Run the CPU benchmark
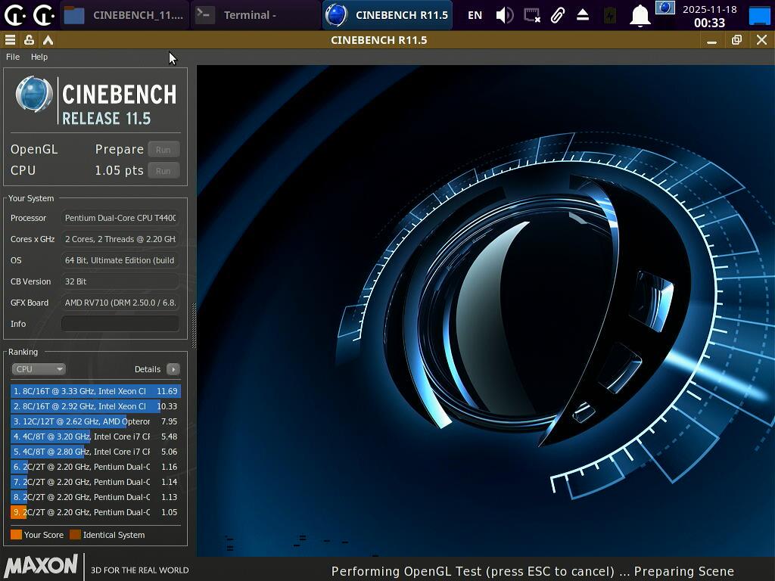Screen dimensions: 775x581 coord(163,171)
